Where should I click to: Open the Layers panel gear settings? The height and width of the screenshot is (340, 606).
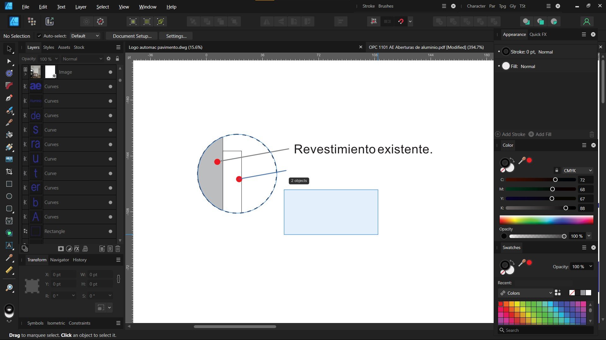[x=109, y=59]
